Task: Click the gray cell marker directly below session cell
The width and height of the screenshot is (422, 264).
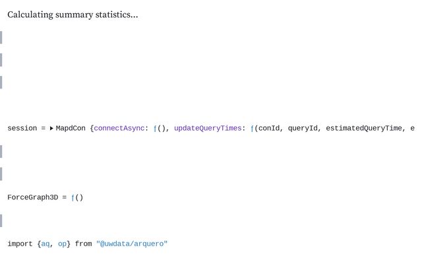Action: (1, 151)
